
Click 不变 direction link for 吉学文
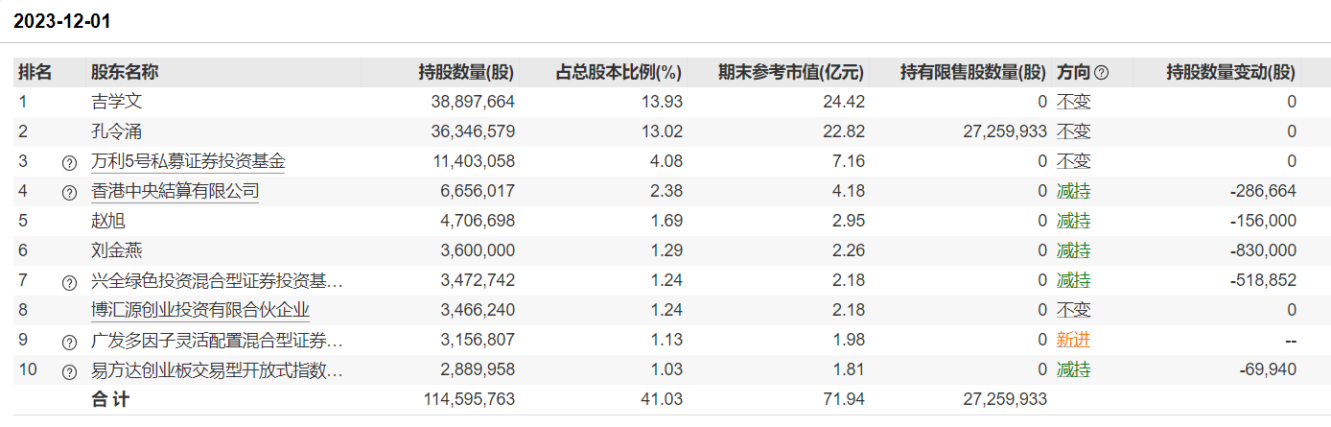tap(1073, 102)
